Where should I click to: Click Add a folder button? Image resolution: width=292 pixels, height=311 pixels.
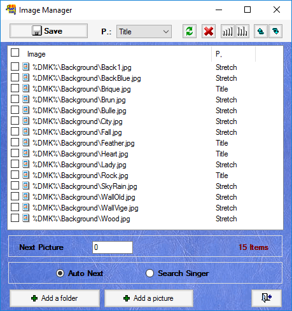pyautogui.click(x=55, y=298)
